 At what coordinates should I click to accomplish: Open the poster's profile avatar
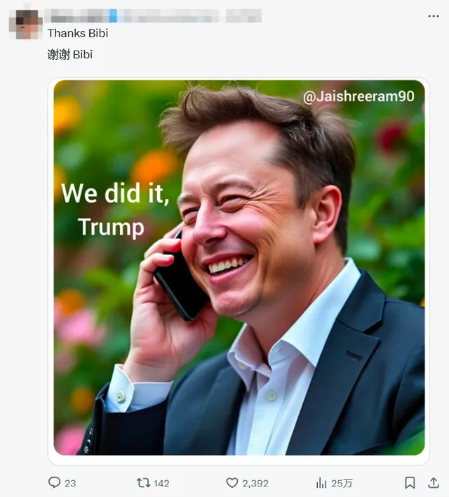[26, 24]
